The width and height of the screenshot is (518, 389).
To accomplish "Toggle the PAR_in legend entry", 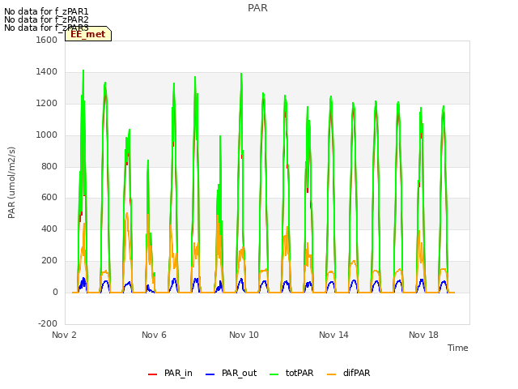I will click(170, 373).
